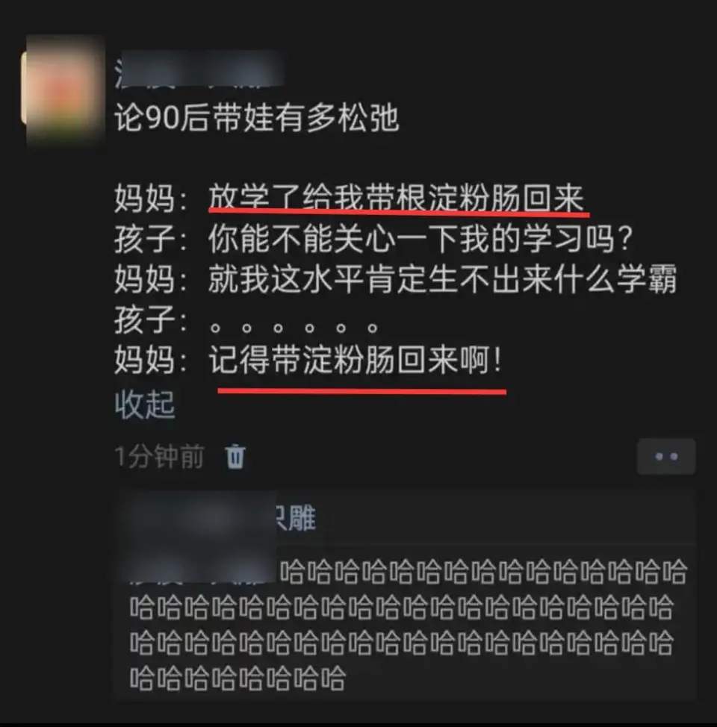Open the two-dot like/comment menu button
The width and height of the screenshot is (717, 727).
666,457
